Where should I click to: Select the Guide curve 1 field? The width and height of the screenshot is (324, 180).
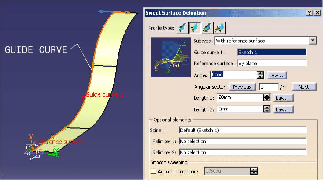pos(271,52)
